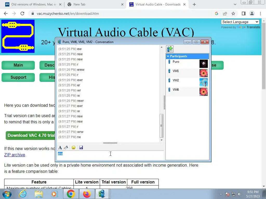Click VM2's ferris wheel avatar
266x199 pixels.
click(x=204, y=82)
